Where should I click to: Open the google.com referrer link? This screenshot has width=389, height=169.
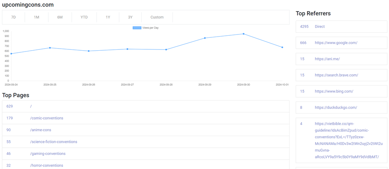pos(336,43)
